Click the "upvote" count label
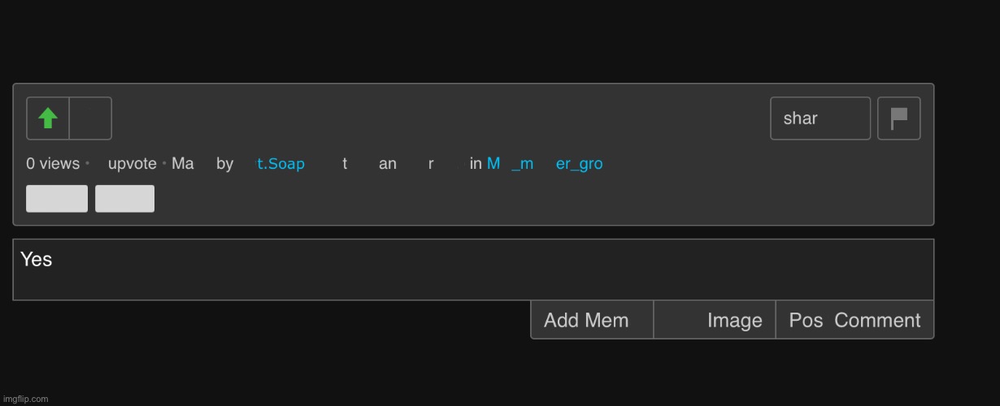Screen dimensions: 1000x406 (x=133, y=164)
